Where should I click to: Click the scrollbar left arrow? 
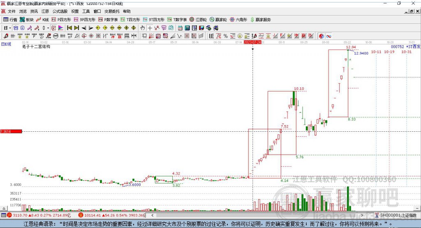153,215
